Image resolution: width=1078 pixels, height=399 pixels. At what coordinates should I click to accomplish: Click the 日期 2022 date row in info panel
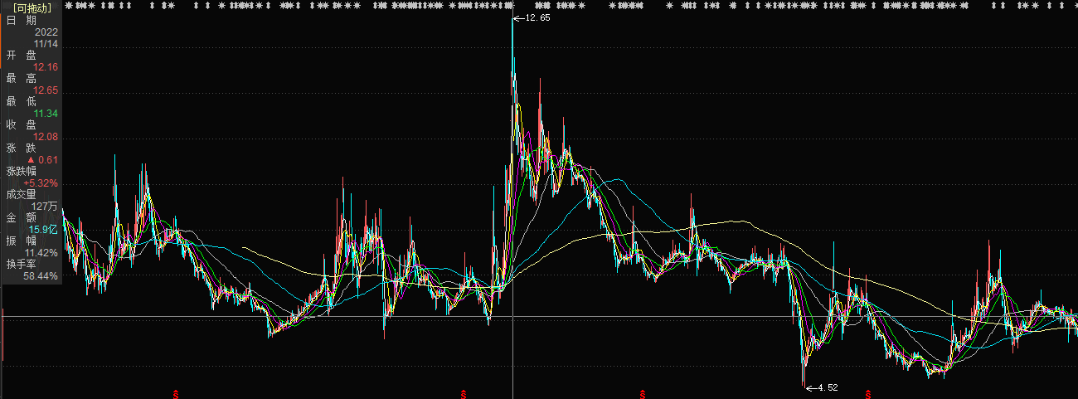pyautogui.click(x=31, y=26)
